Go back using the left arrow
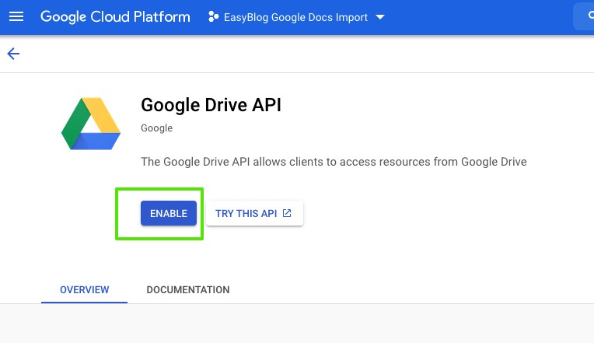This screenshot has height=343, width=594. 13,54
